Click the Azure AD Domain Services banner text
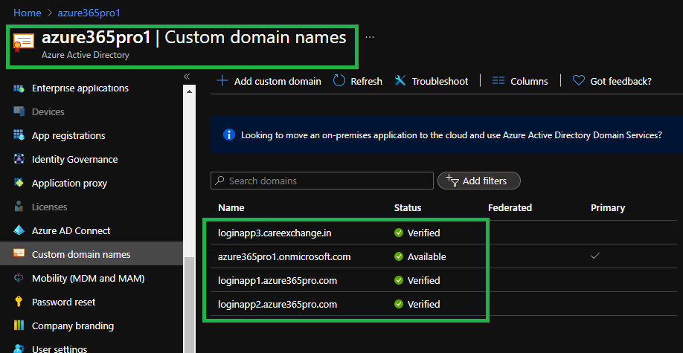The width and height of the screenshot is (683, 353). pos(452,135)
